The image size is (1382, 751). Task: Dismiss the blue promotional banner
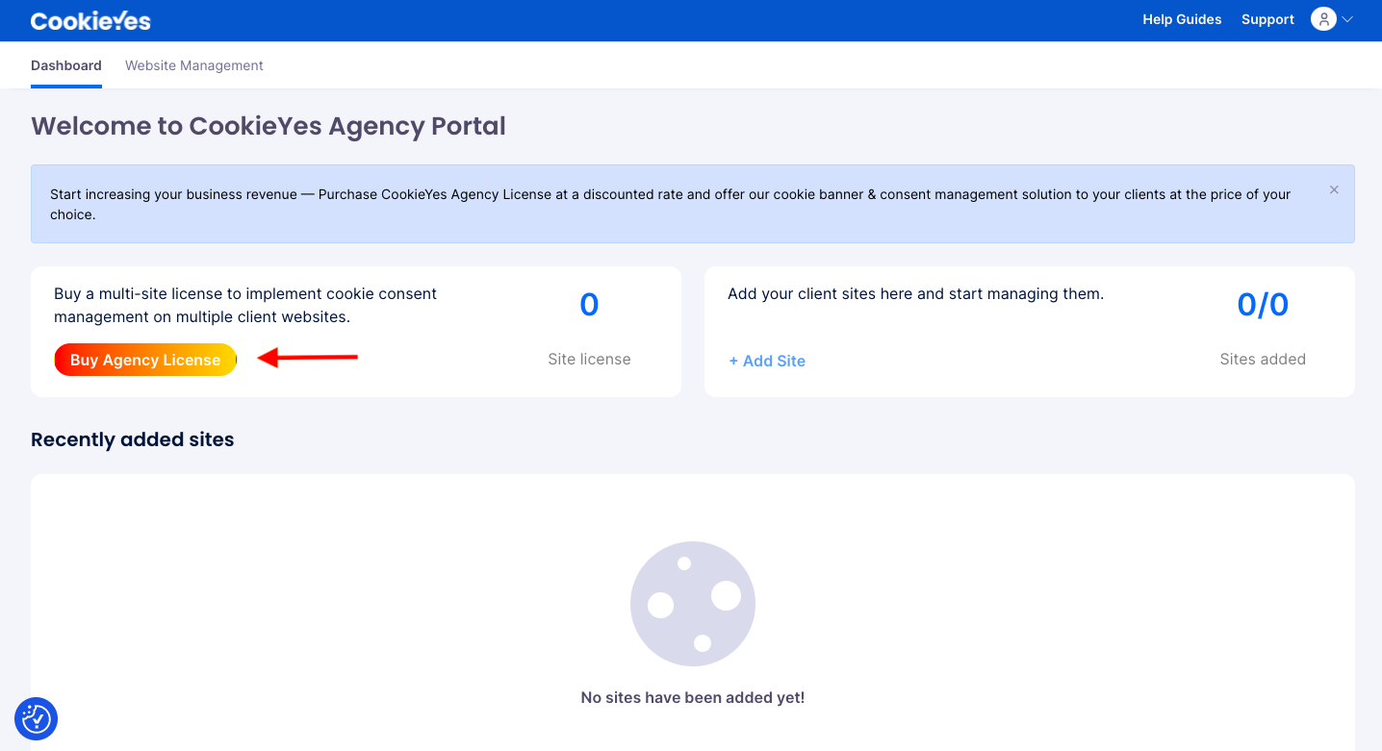click(x=1334, y=189)
